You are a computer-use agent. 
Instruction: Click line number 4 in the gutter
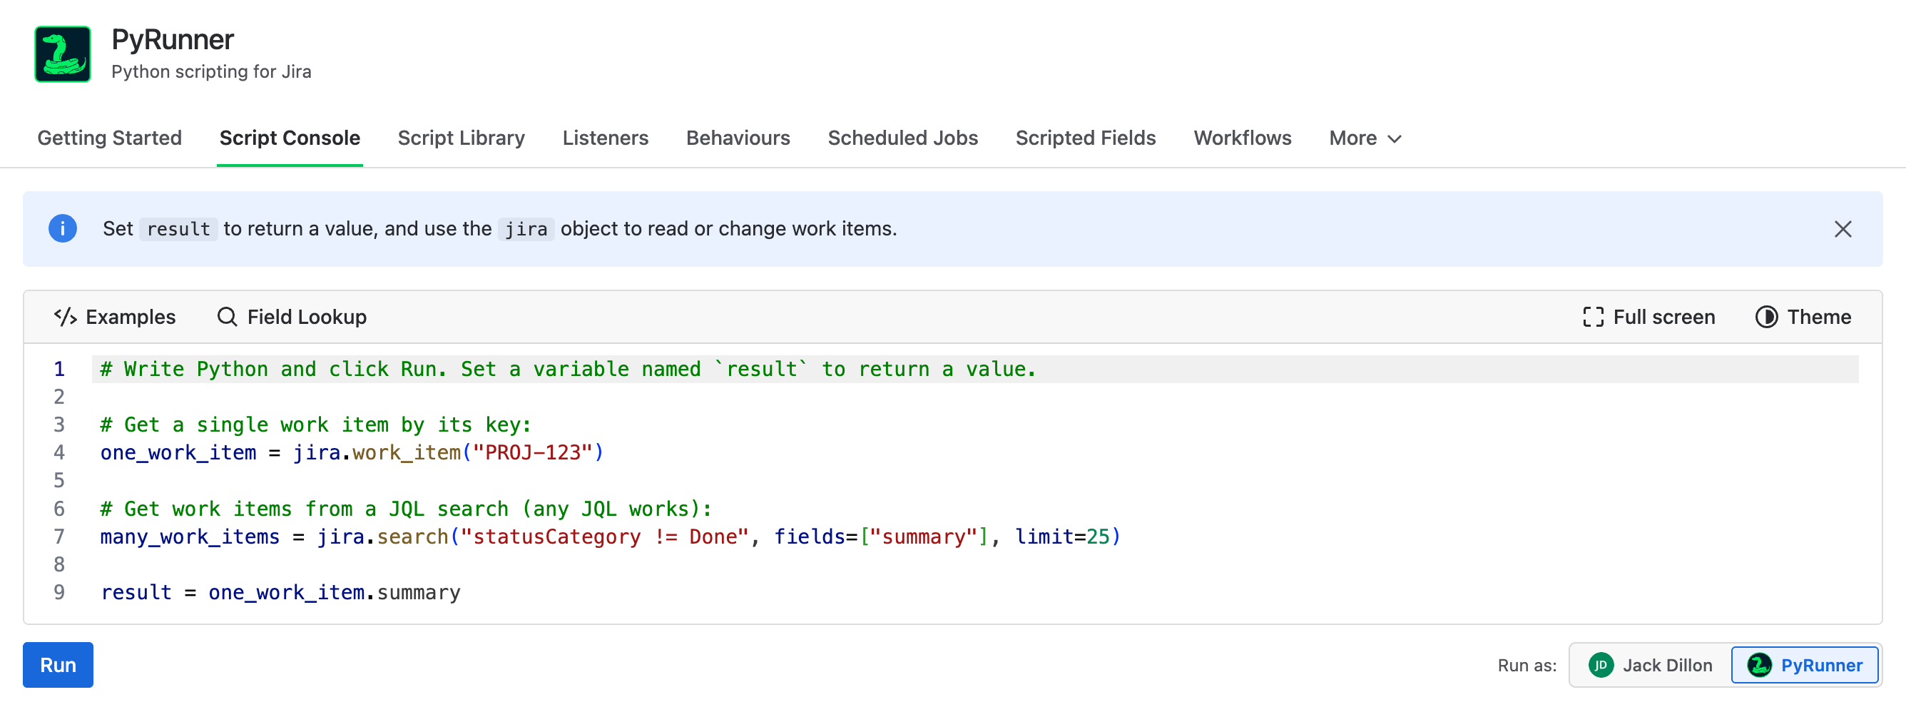tap(59, 453)
